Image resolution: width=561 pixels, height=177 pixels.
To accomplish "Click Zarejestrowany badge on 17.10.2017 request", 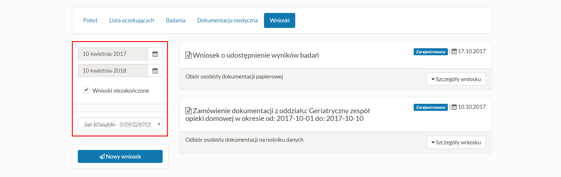I will (x=431, y=52).
